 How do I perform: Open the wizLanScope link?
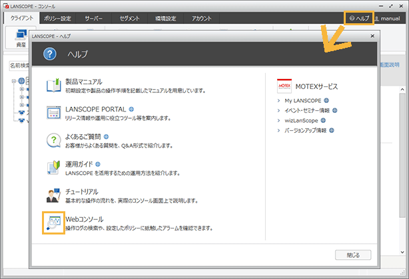tap(301, 120)
